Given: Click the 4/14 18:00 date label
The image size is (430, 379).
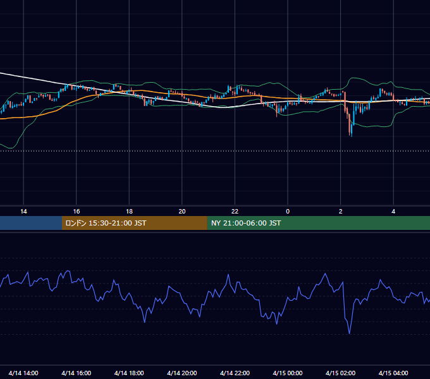Looking at the screenshot, I should pyautogui.click(x=129, y=373).
